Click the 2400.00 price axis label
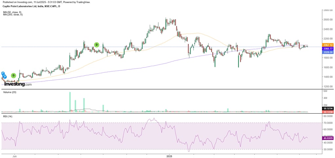Image resolution: width=335 pixels, height=158 pixels. [328, 29]
